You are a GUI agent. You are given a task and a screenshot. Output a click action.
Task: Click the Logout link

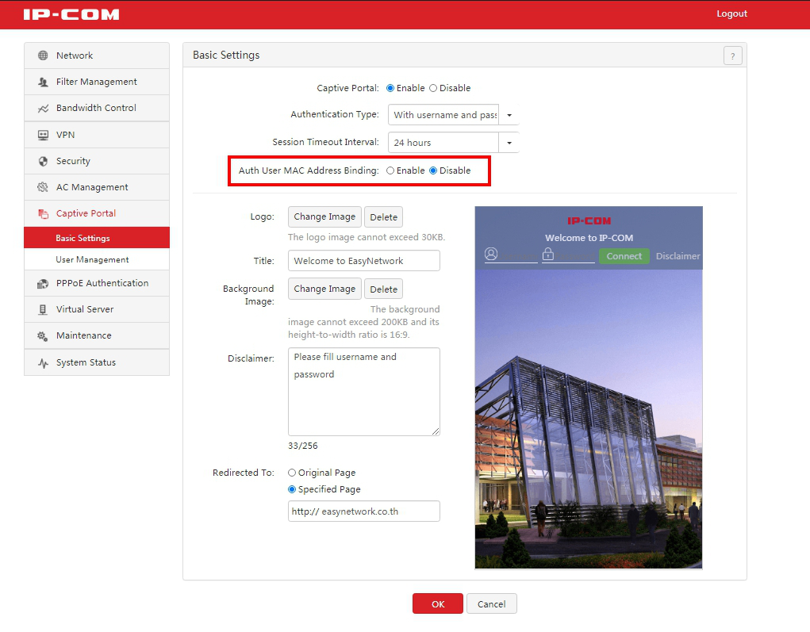coord(731,14)
